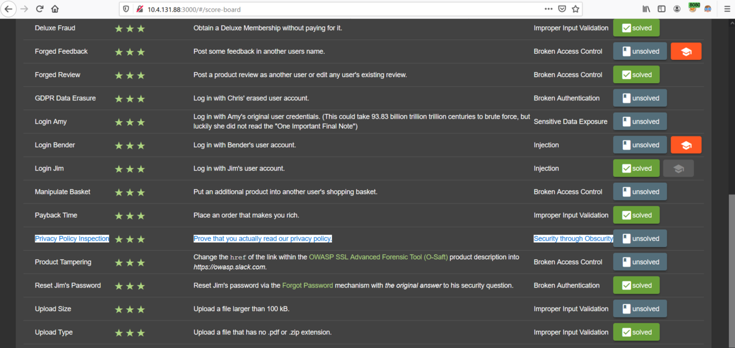Click the Deluxe Fraud challenge name

pyautogui.click(x=55, y=28)
